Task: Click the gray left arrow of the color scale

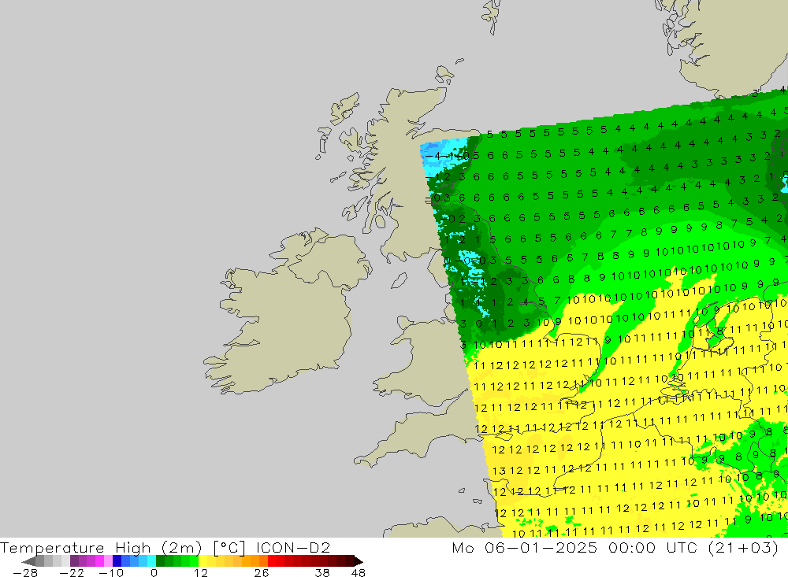Action: coord(29,561)
